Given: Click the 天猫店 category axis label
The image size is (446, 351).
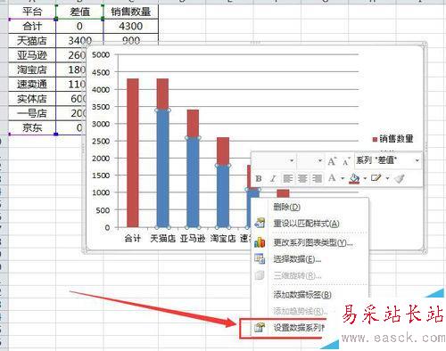Looking at the screenshot, I should click(x=162, y=238).
